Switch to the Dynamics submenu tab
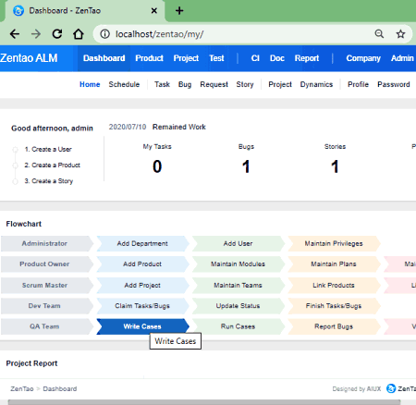The height and width of the screenshot is (405, 416). click(x=316, y=84)
